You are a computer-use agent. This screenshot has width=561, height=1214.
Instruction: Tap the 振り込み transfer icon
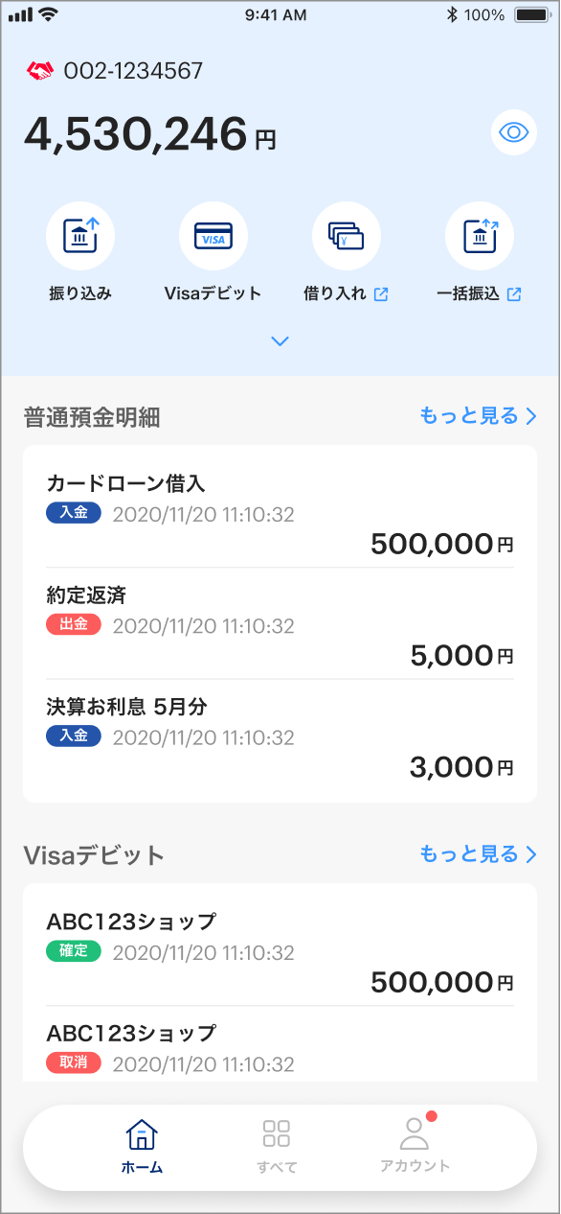(x=80, y=236)
